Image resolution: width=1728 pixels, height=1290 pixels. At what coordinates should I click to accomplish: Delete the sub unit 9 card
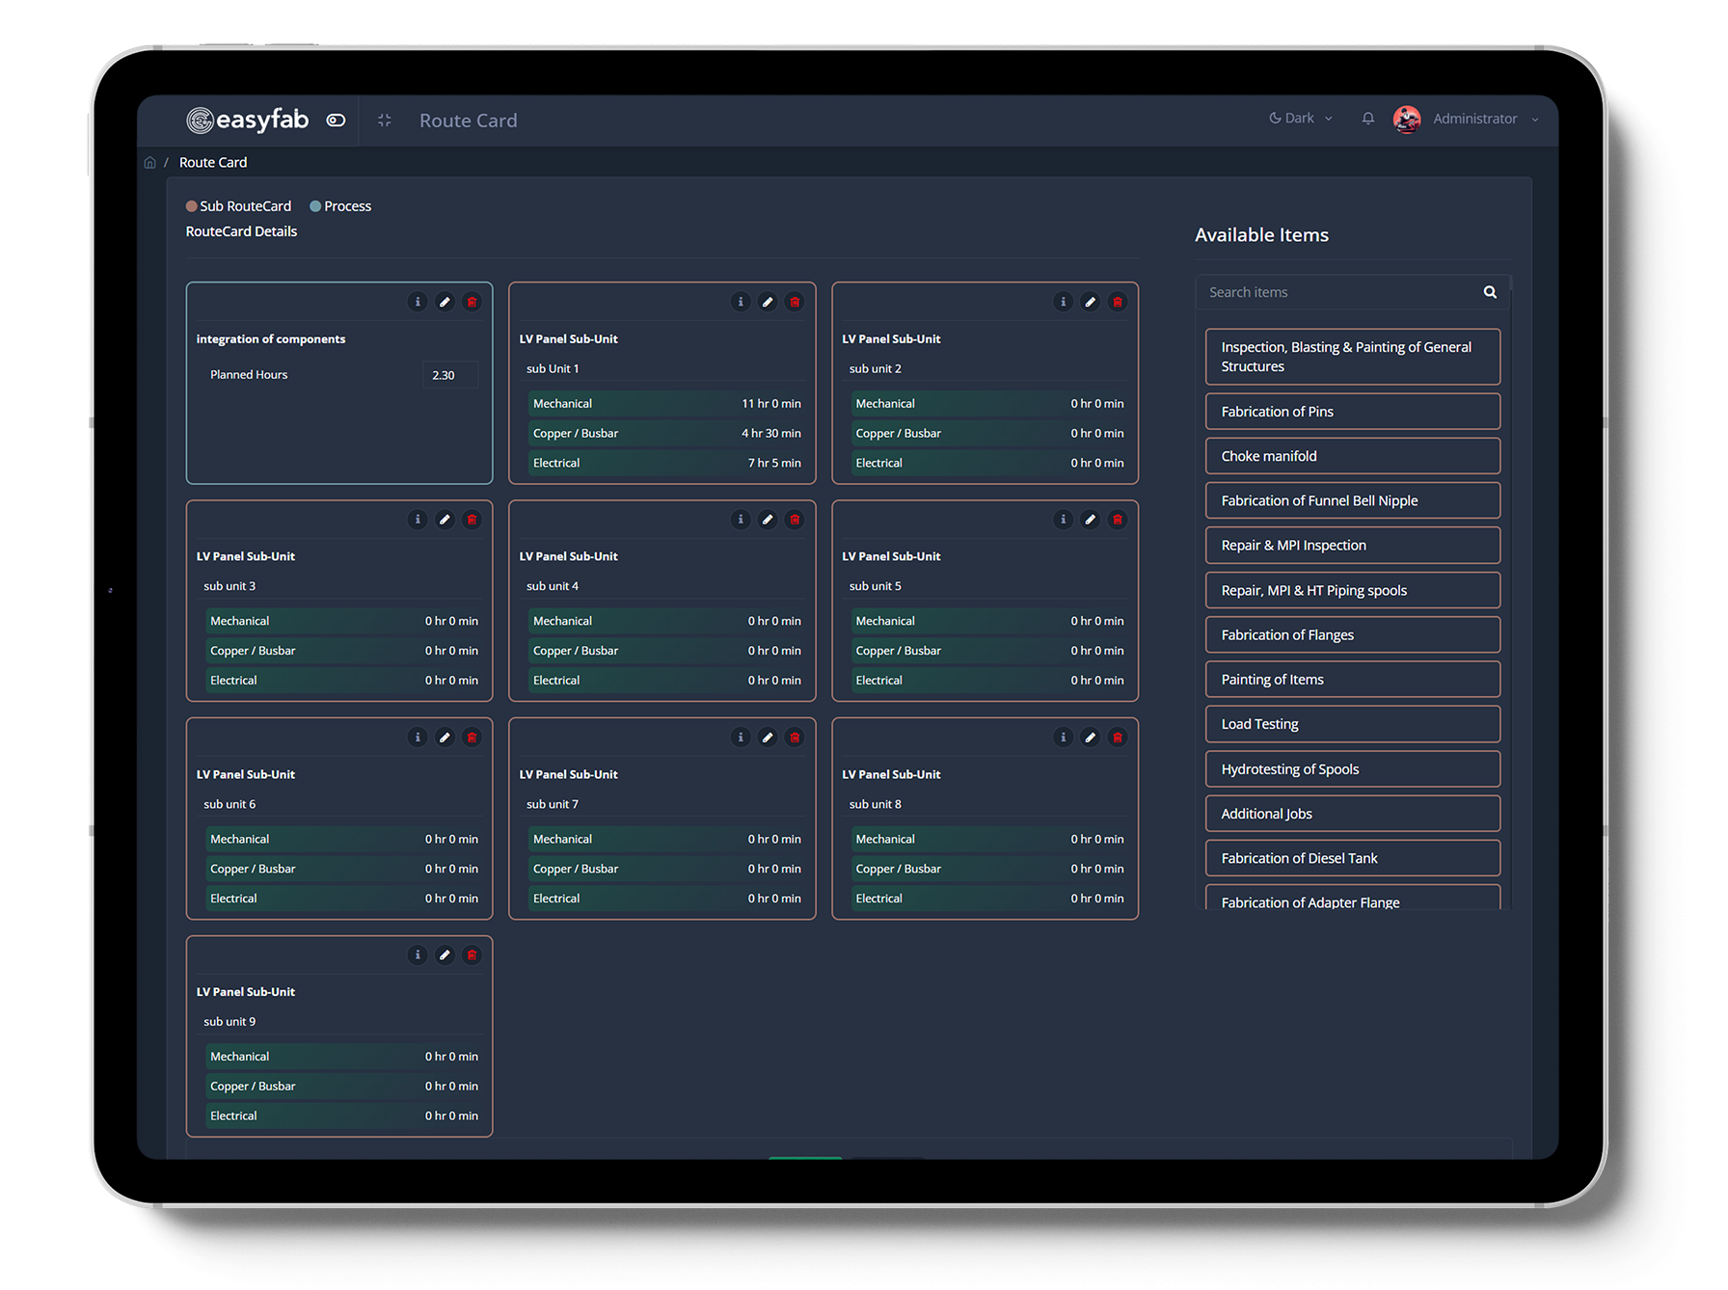(x=472, y=954)
